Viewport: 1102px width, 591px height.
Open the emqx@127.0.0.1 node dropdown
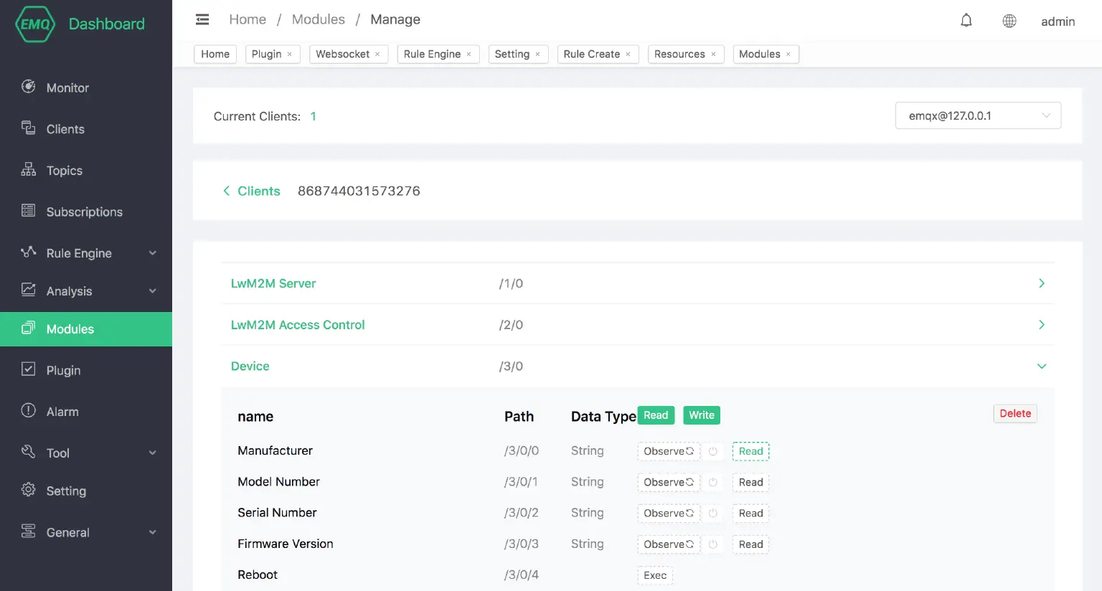pos(977,115)
